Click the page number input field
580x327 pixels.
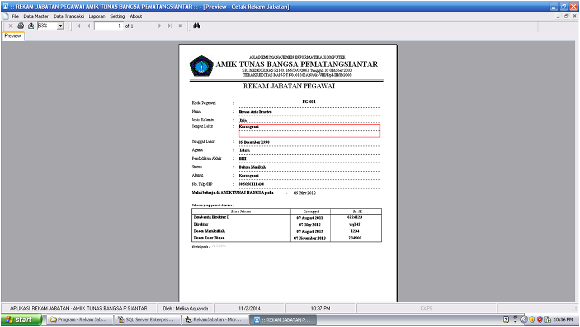[x=109, y=26]
